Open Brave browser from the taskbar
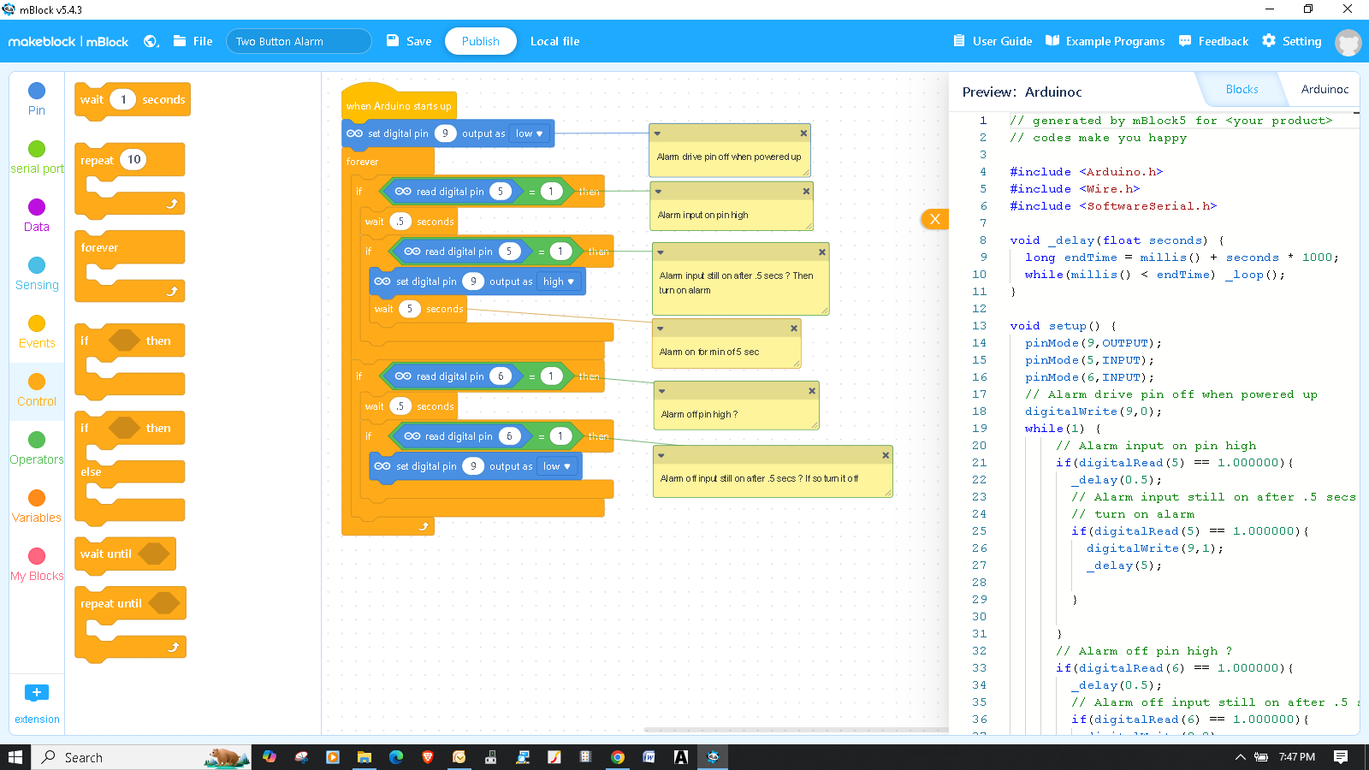Viewport: 1369px width, 770px height. 428,757
